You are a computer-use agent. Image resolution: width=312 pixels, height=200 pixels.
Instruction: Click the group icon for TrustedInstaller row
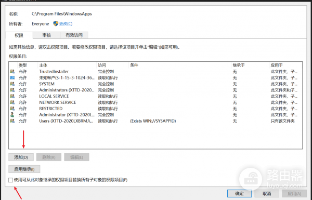point(12,71)
